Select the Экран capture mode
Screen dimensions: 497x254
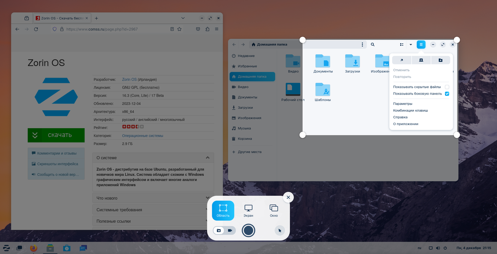[248, 211]
